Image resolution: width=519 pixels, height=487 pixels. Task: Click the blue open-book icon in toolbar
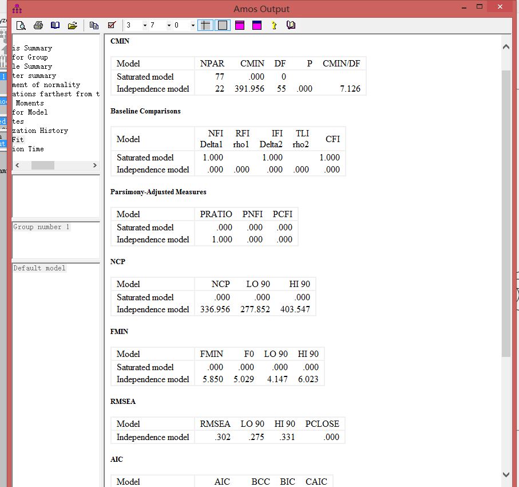click(x=55, y=25)
